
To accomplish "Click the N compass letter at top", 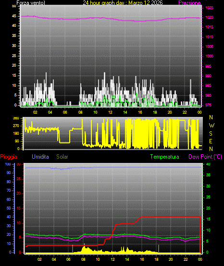I will tap(211, 117).
